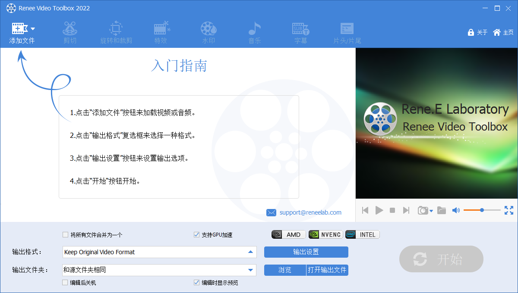The height and width of the screenshot is (293, 518).
Task: Open the 特效 effects tool
Action: tap(162, 32)
